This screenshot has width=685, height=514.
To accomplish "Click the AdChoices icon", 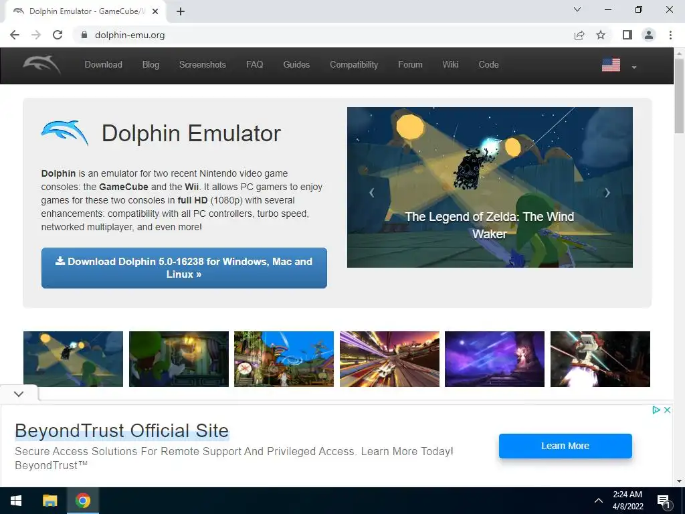I will point(656,410).
